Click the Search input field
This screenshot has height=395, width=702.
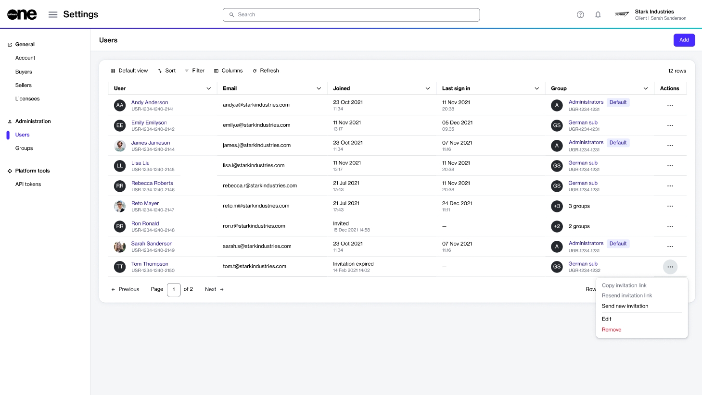[351, 15]
